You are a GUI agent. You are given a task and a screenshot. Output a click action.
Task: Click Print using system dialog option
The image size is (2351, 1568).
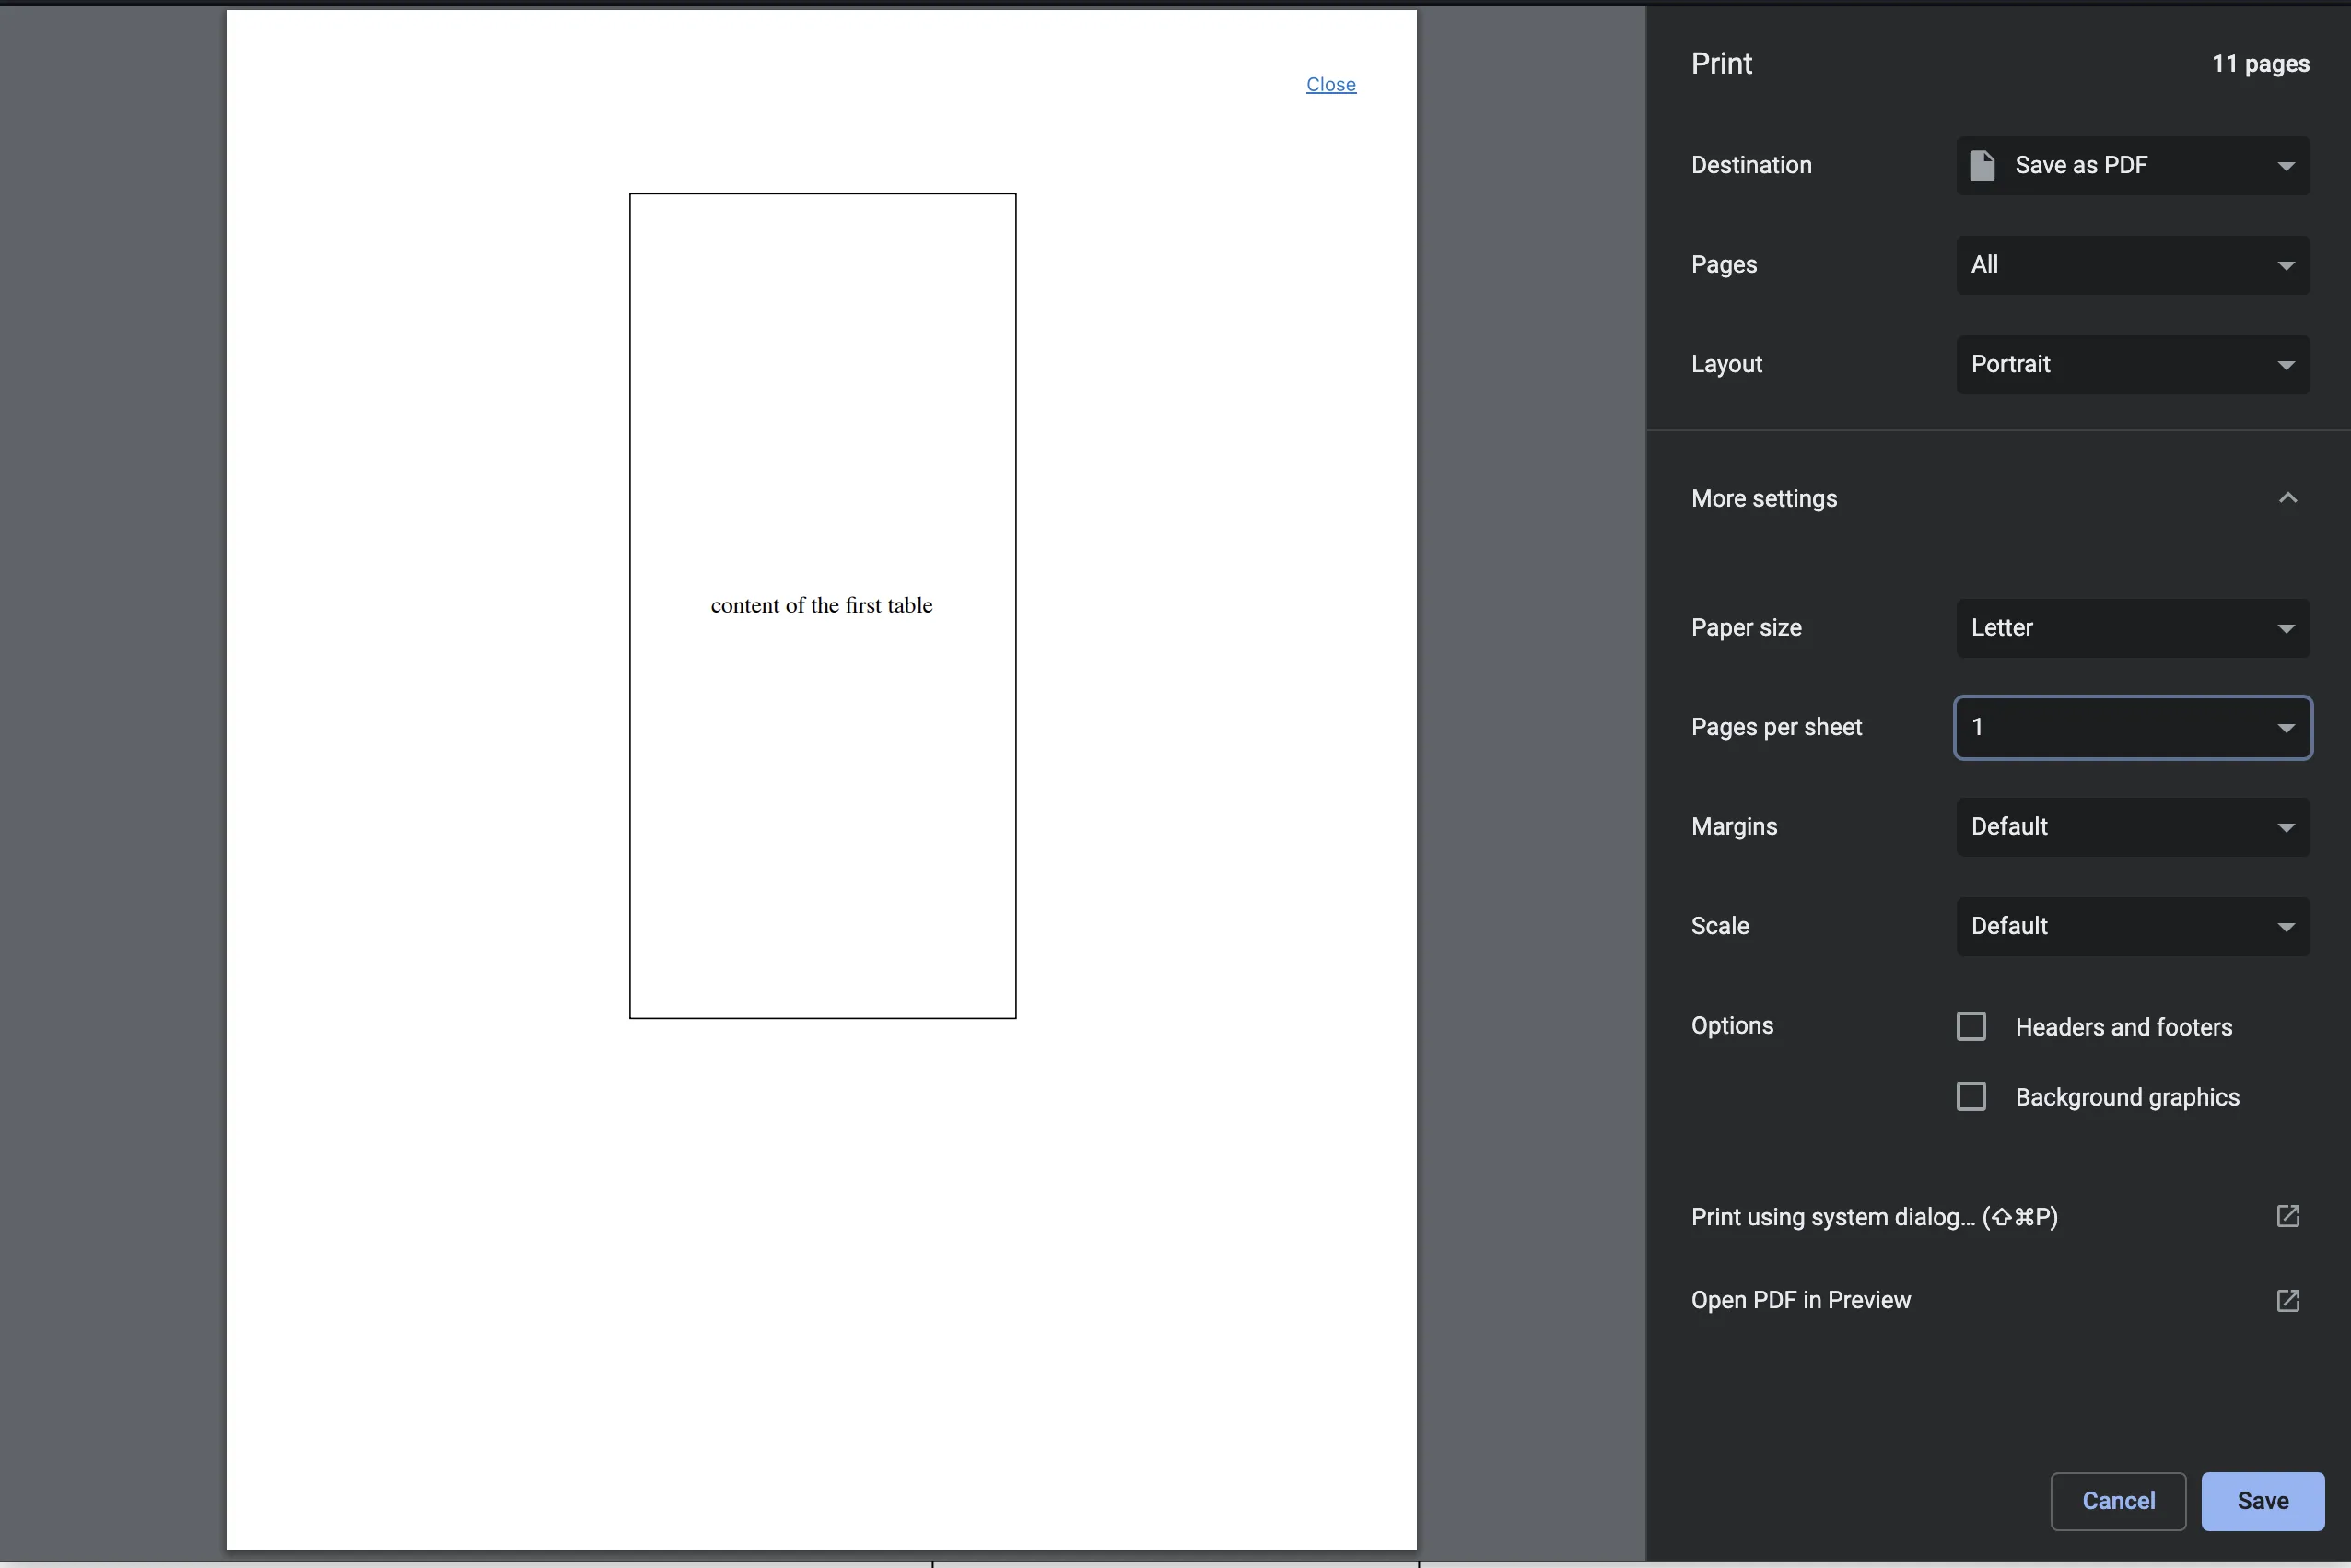(x=1873, y=1217)
